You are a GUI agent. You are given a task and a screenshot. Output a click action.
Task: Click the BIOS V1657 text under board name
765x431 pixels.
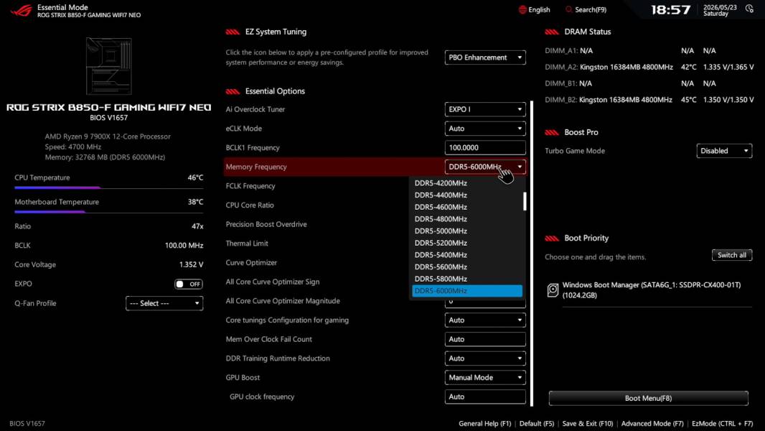109,118
